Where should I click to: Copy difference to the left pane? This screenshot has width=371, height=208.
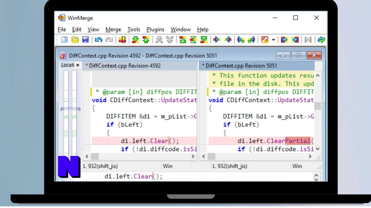pos(228,40)
